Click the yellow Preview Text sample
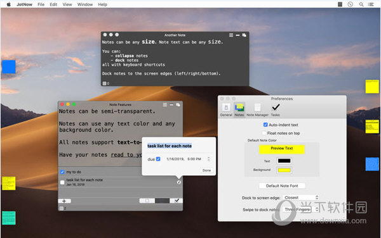This screenshot has width=381, height=238. click(281, 149)
